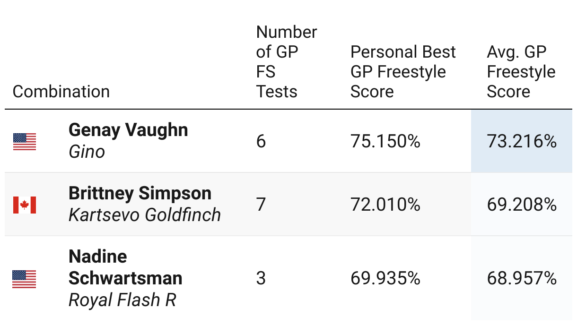Click the US flag beside Genay Vaughn

[x=25, y=141]
